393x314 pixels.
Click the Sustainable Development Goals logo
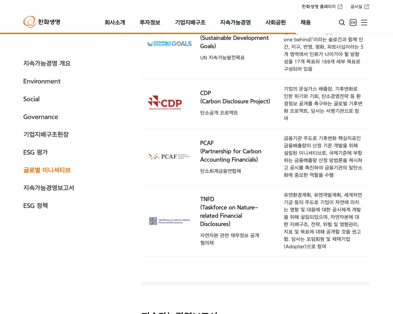pyautogui.click(x=169, y=43)
